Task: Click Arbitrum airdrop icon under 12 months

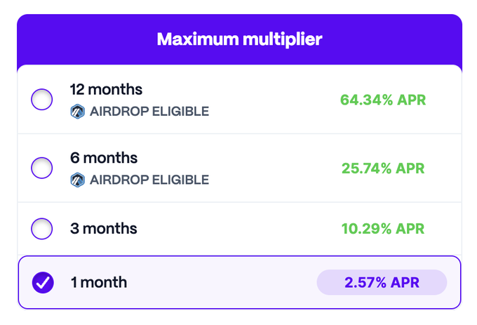Action: (77, 112)
